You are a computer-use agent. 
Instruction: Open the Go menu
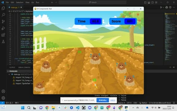33,2
